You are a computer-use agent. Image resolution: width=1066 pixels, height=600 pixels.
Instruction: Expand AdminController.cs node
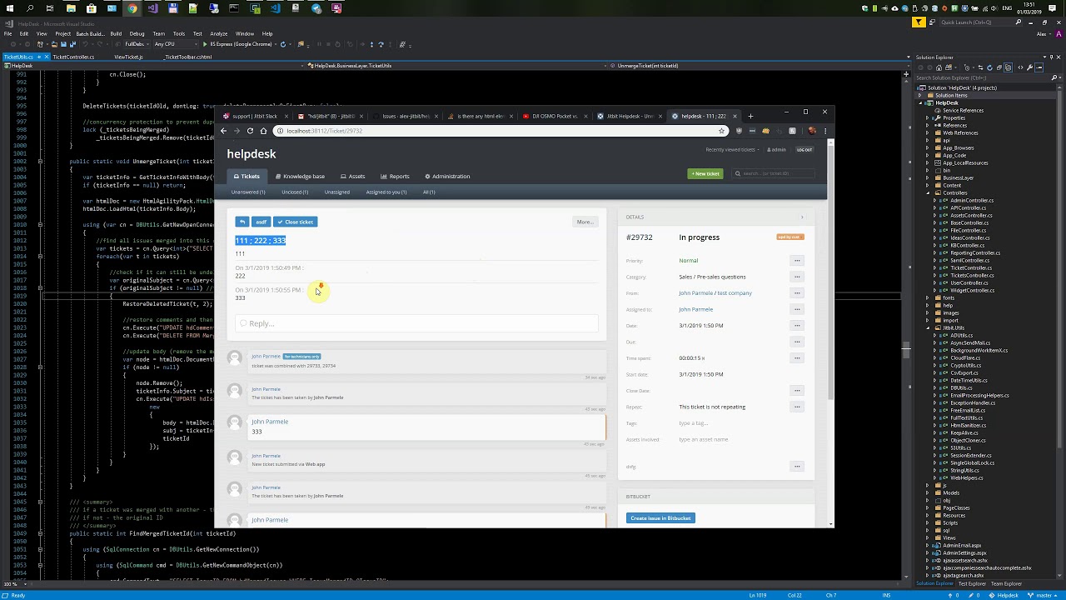click(934, 200)
